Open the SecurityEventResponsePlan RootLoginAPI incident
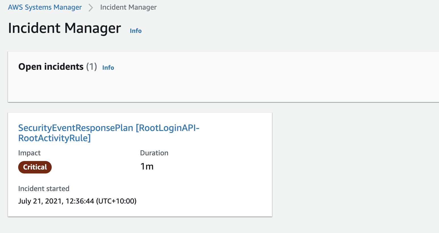439x233 pixels. tap(108, 133)
